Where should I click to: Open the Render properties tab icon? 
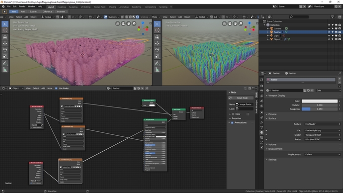[x=261, y=86]
